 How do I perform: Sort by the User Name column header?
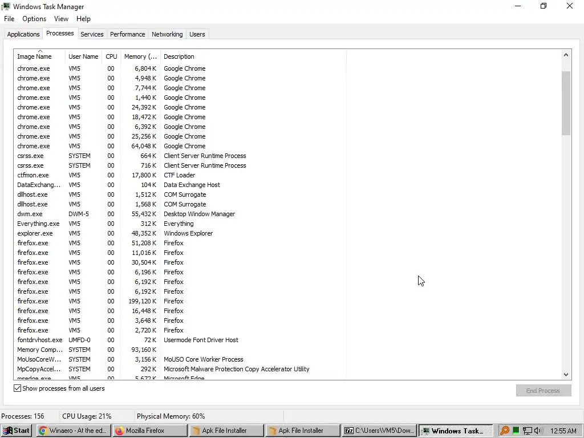pyautogui.click(x=83, y=56)
